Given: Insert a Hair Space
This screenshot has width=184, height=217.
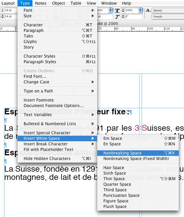Looking at the screenshot, I should (x=138, y=168).
